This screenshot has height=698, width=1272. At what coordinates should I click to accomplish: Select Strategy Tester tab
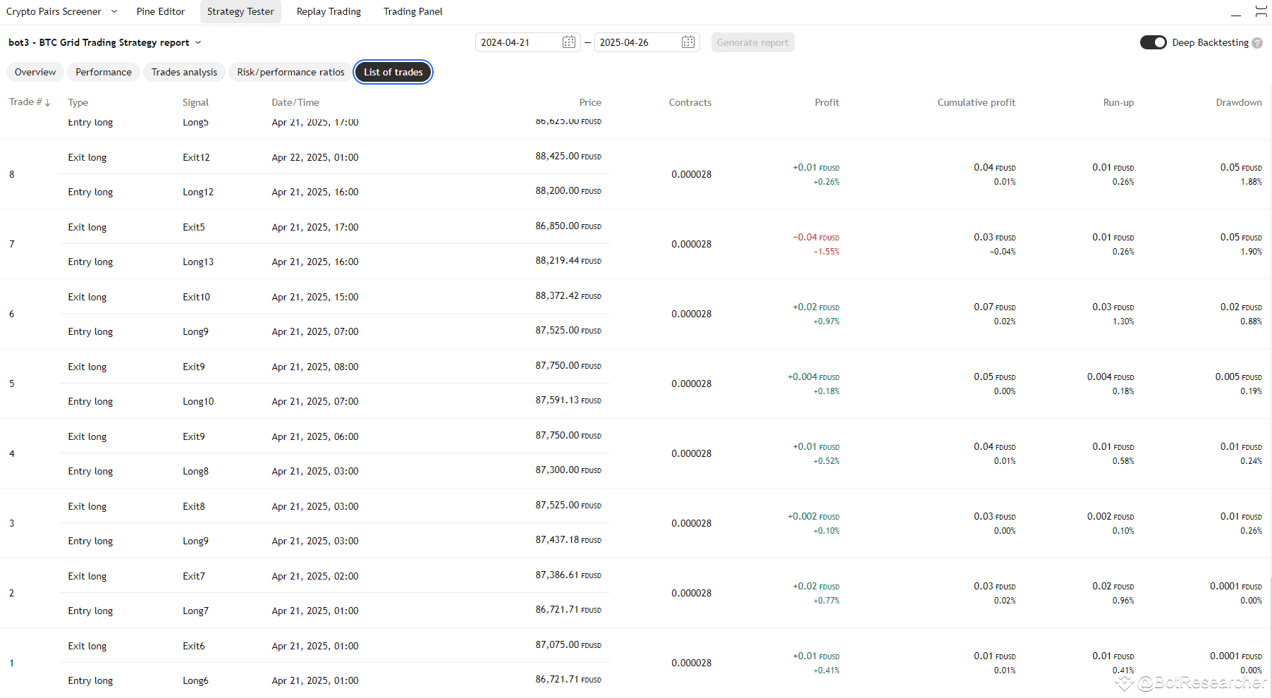[x=240, y=11]
